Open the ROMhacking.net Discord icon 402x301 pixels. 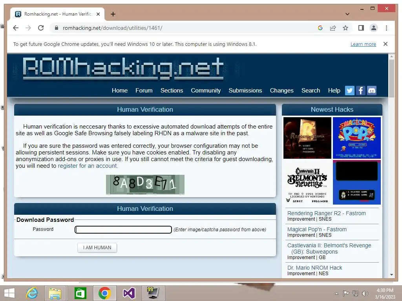click(x=372, y=91)
